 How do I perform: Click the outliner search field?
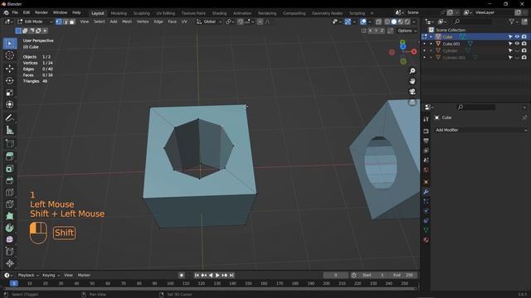click(472, 22)
